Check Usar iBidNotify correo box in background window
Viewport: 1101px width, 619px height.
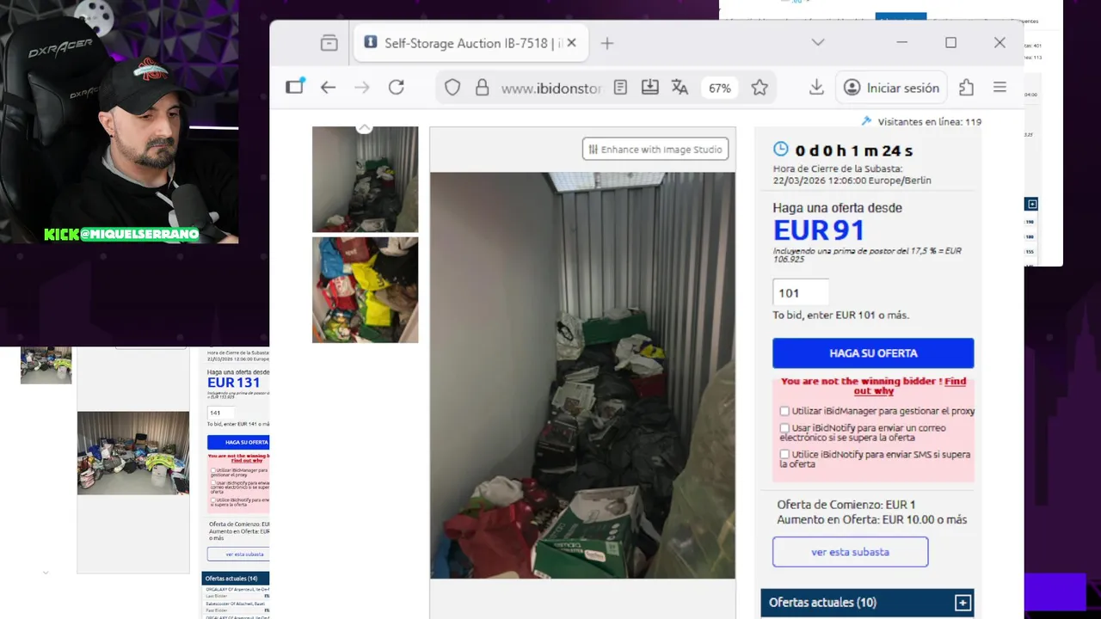pos(213,483)
